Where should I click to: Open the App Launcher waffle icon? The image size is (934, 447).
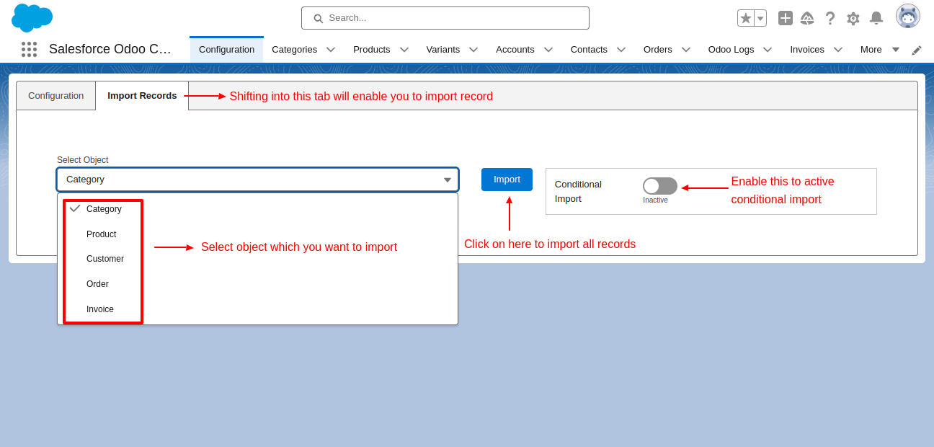point(28,49)
